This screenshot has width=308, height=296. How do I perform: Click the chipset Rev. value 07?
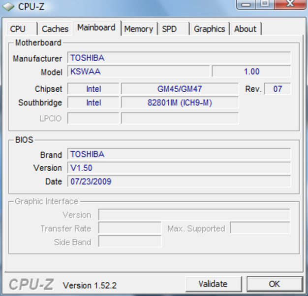[x=277, y=89]
